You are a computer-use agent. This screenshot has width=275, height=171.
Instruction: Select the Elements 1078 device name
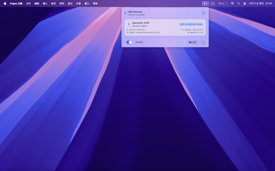tap(141, 23)
